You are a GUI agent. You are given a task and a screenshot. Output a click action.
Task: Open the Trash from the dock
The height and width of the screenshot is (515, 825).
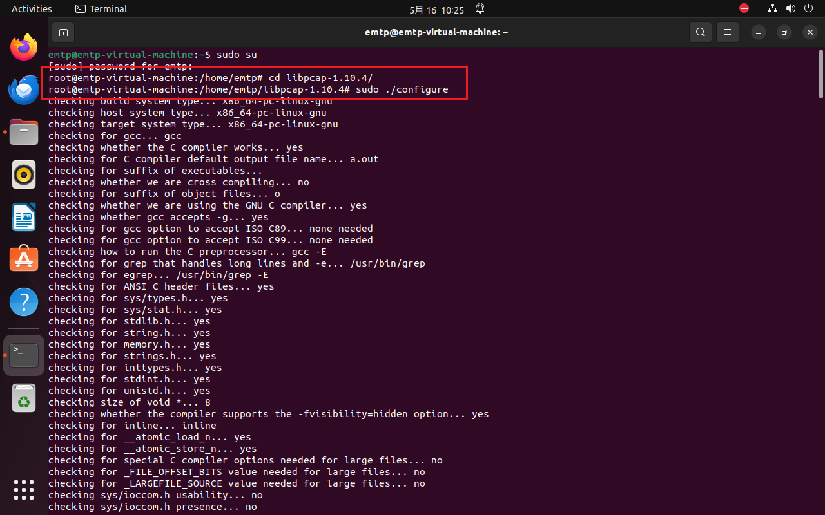click(23, 398)
